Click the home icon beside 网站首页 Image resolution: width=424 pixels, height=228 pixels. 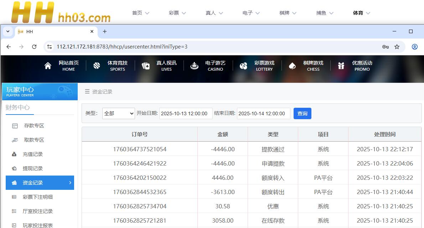tap(48, 66)
